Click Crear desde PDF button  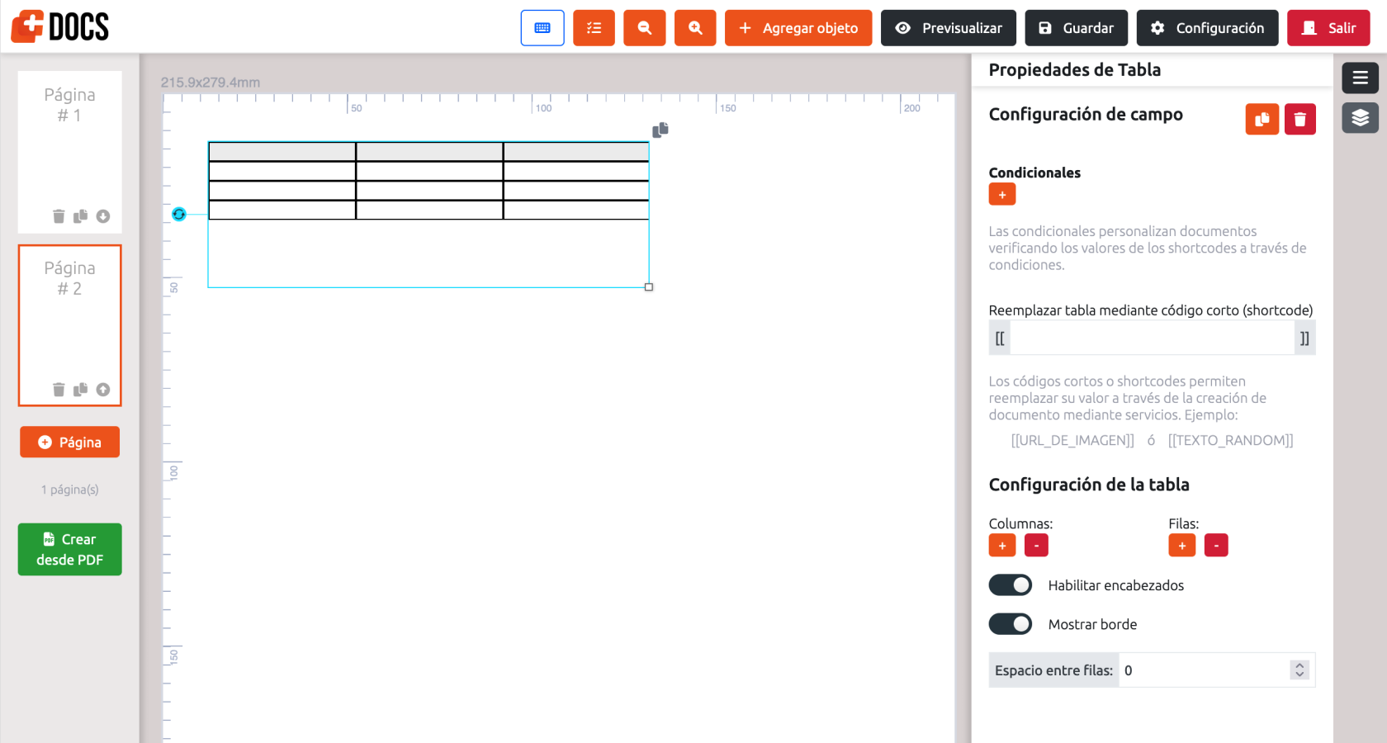tap(70, 550)
